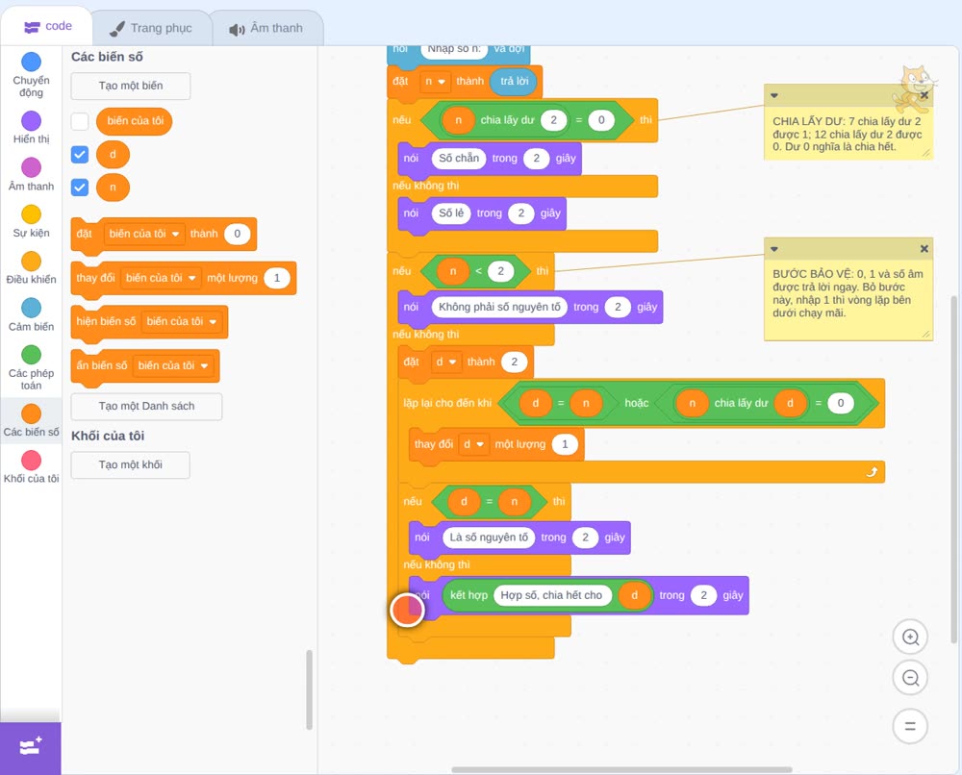Uncheck the variable n checkbox
This screenshot has height=775, width=962.
pos(80,187)
